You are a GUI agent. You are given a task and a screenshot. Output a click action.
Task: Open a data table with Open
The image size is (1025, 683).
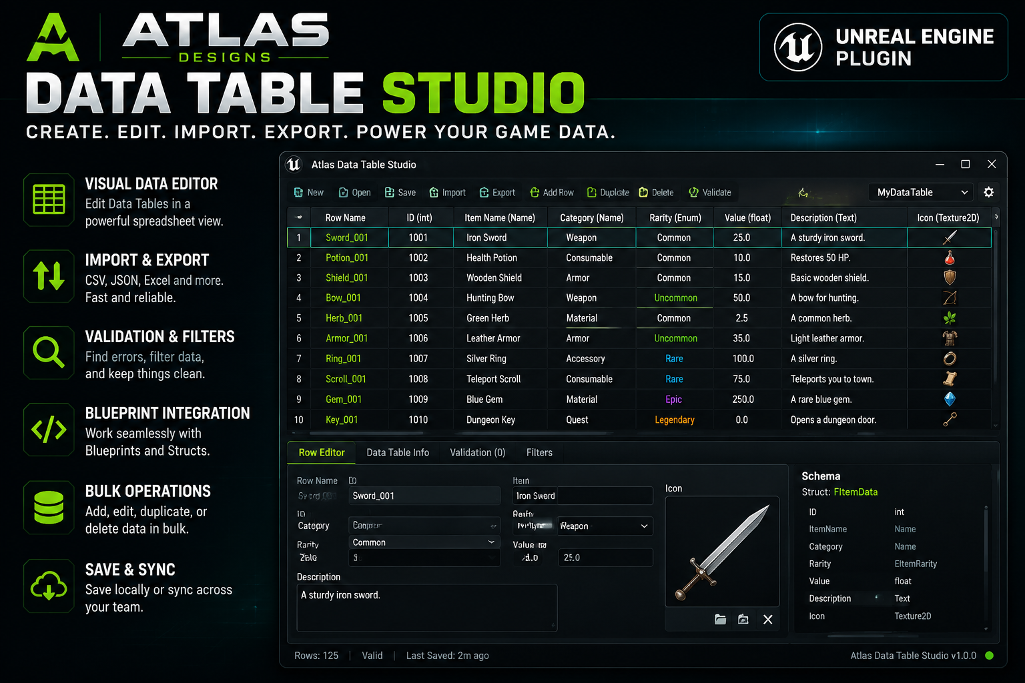[x=354, y=192]
